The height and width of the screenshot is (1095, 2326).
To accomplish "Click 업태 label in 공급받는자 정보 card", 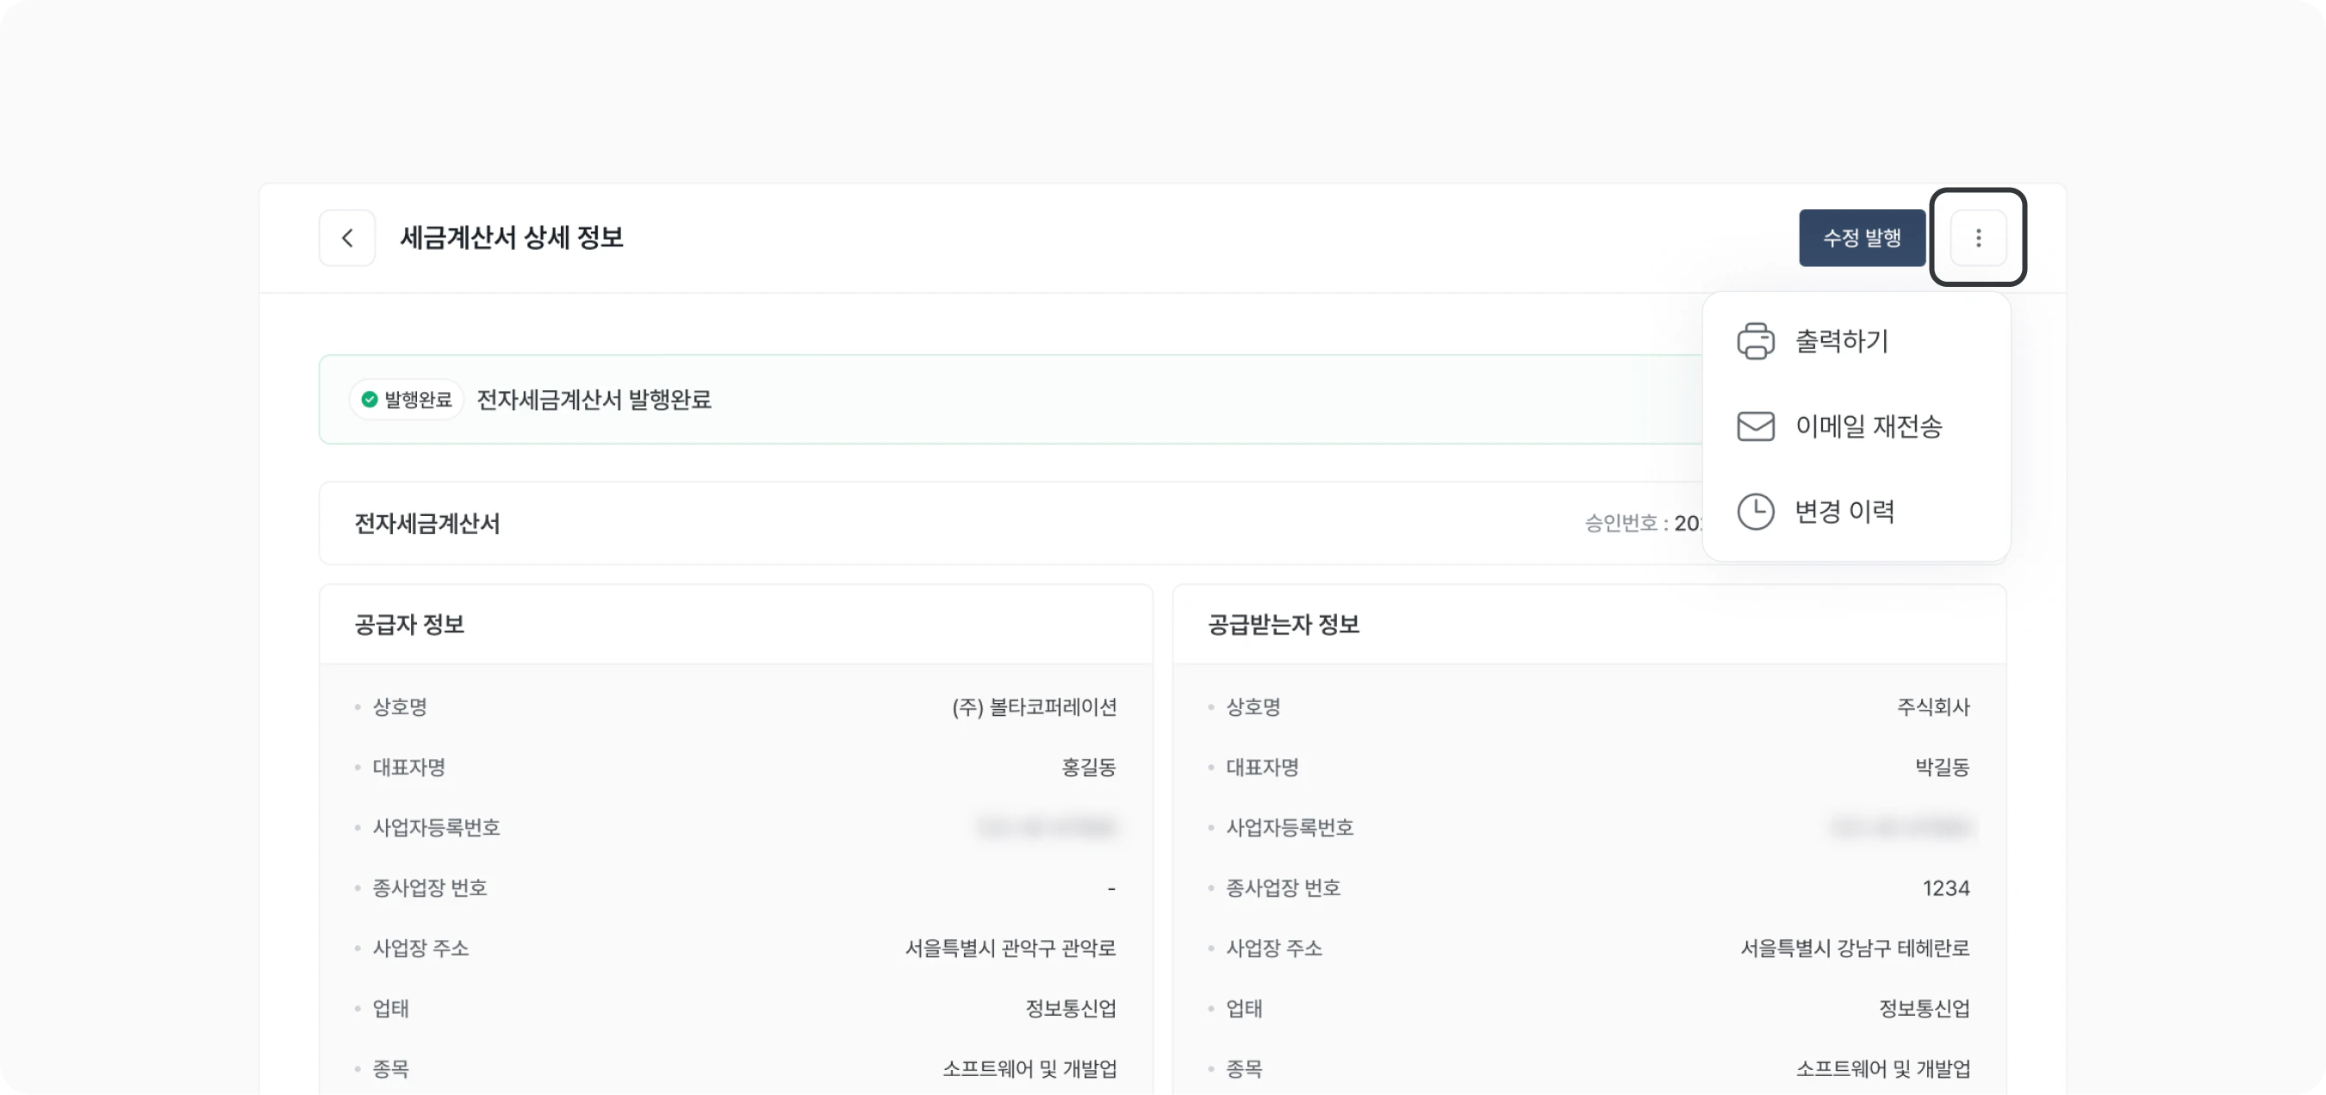I will click(x=1244, y=1008).
